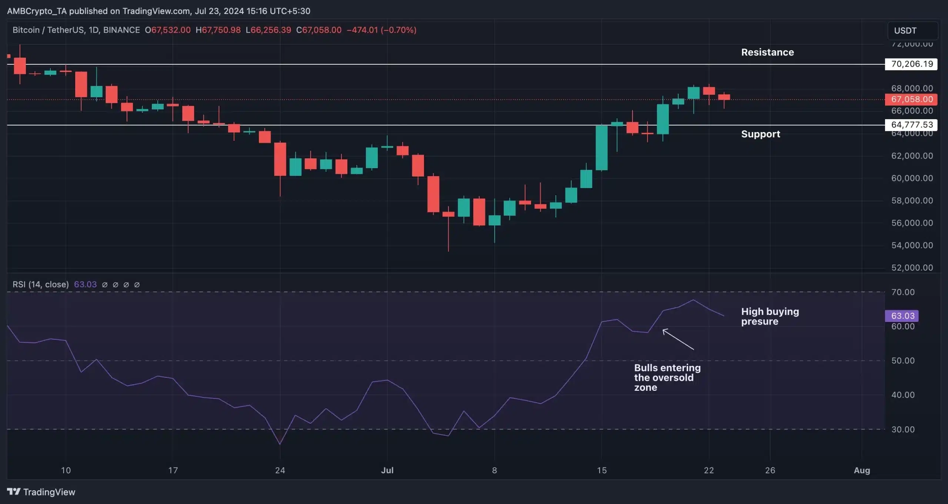Click the '26' date label on time axis
The width and height of the screenshot is (948, 504).
pyautogui.click(x=770, y=470)
